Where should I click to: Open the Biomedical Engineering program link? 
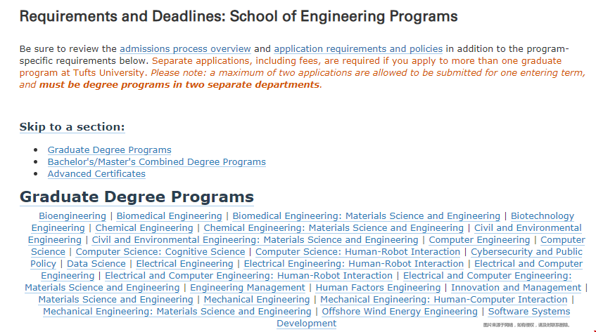point(169,216)
